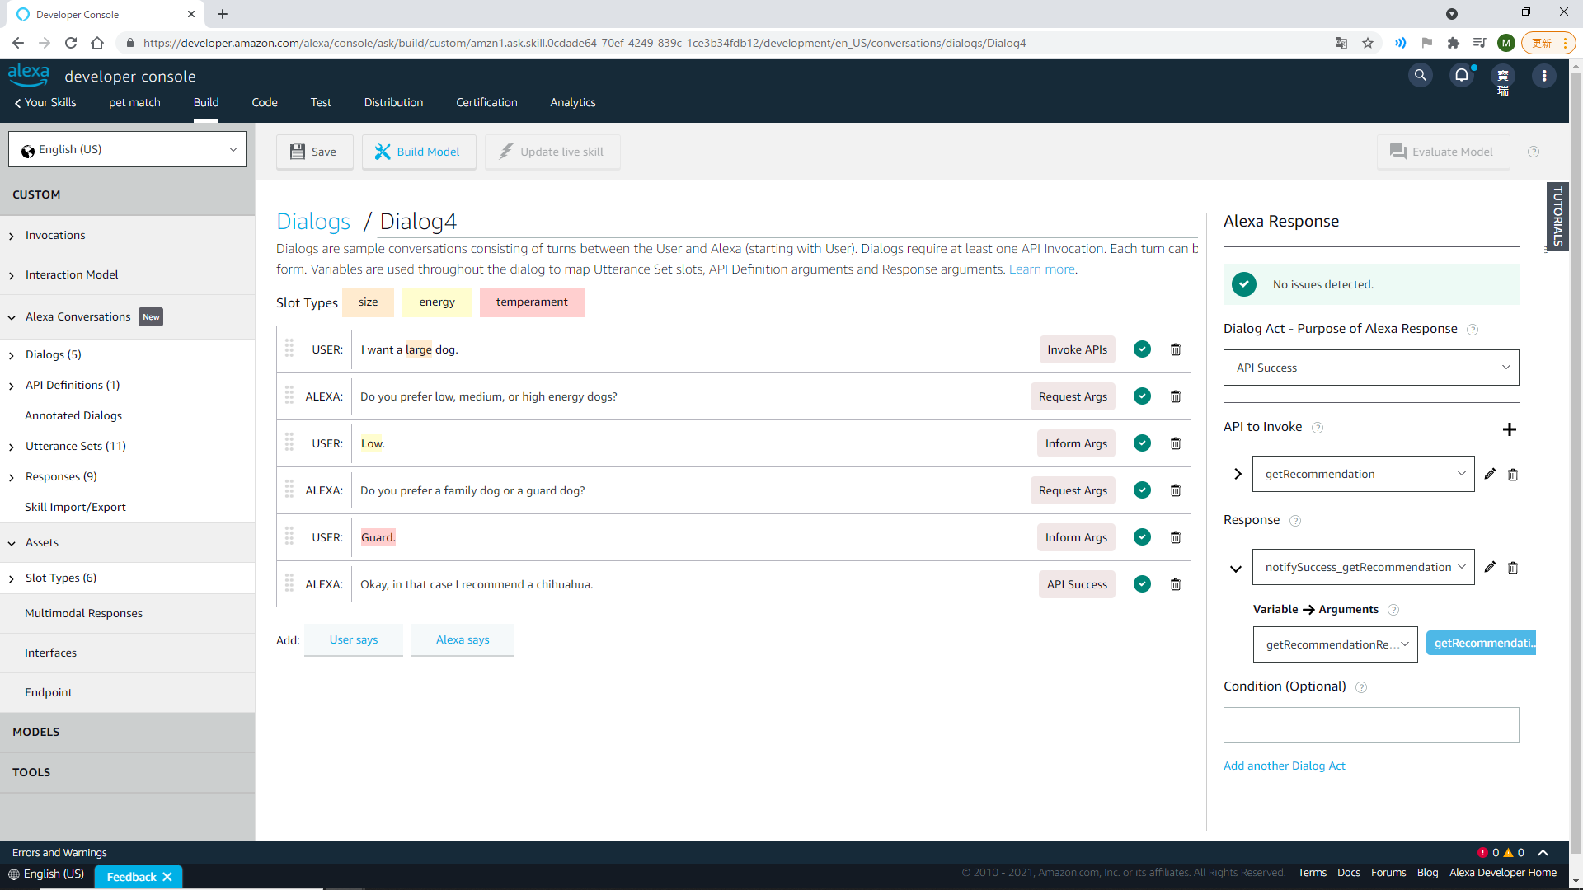Delete the 'I want a large dog' turn
The image size is (1583, 890).
click(1176, 349)
